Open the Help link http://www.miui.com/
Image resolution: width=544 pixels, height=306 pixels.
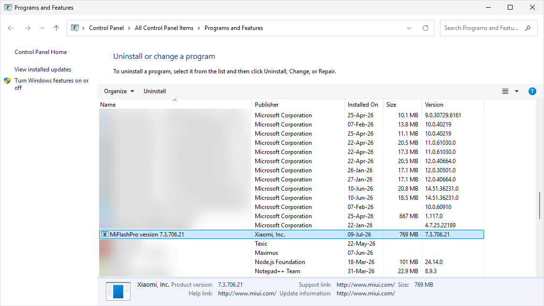point(247,293)
